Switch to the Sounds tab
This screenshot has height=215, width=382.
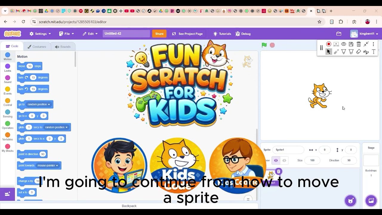point(63,47)
